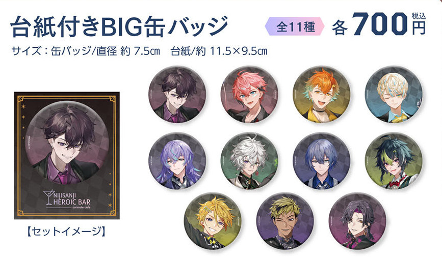Select the purple headband character badge
Image resolution: width=442 pixels, height=258 pixels.
pos(357,221)
